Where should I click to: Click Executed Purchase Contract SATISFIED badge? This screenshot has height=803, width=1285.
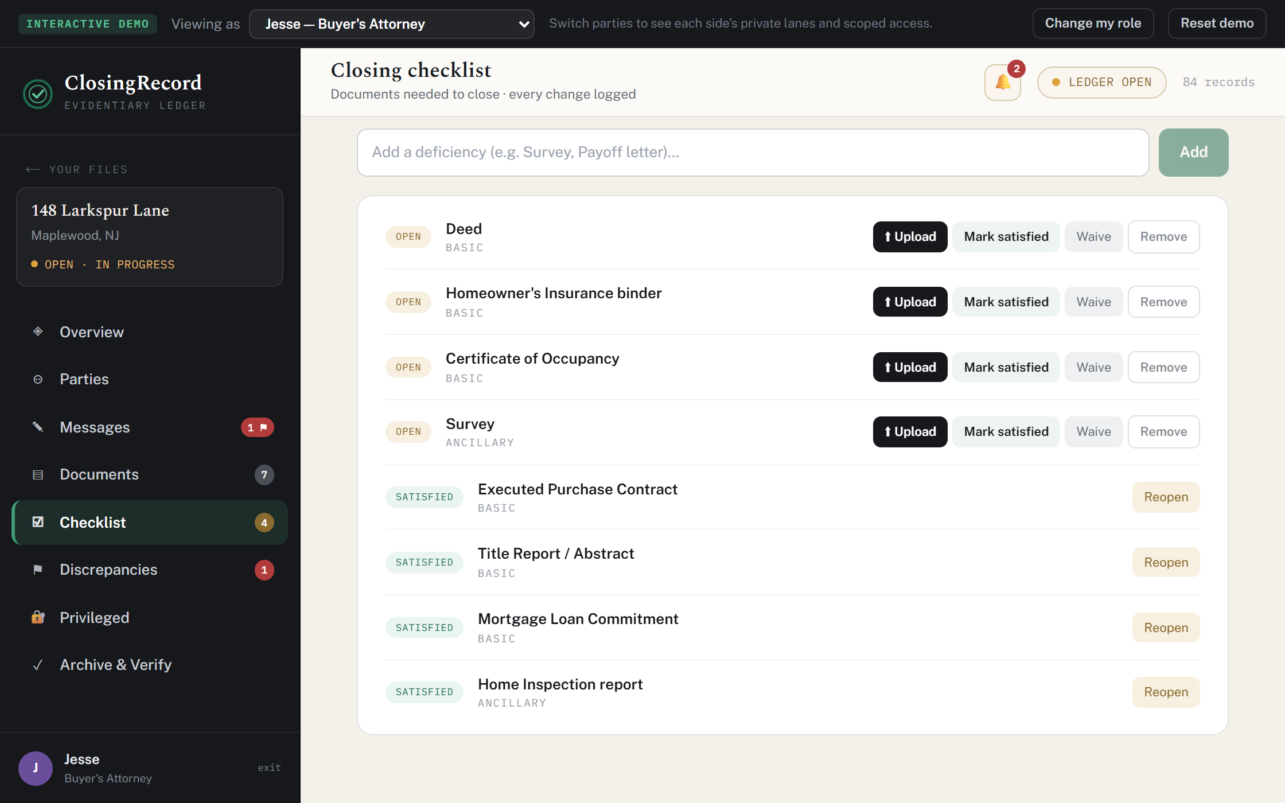coord(424,497)
